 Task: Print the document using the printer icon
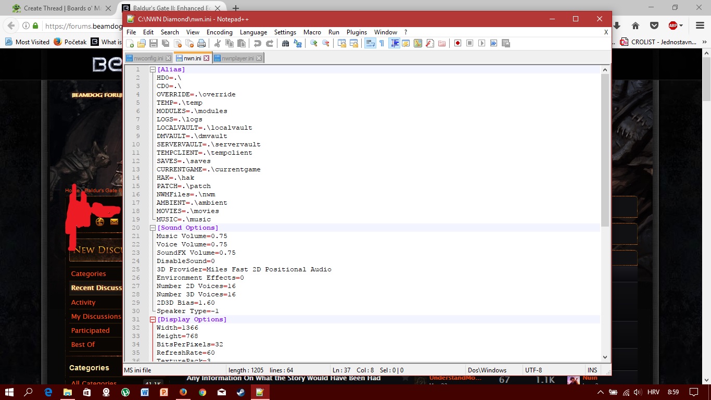point(201,43)
